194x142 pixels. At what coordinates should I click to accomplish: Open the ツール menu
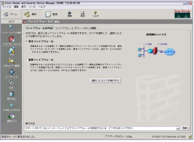(x=32, y=7)
